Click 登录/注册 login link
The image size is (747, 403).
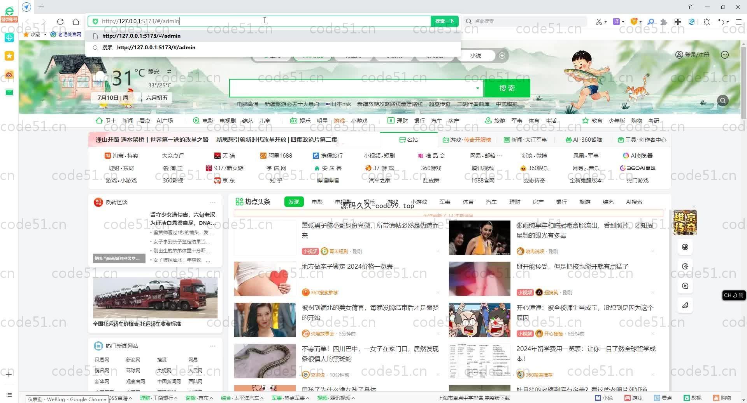(693, 55)
